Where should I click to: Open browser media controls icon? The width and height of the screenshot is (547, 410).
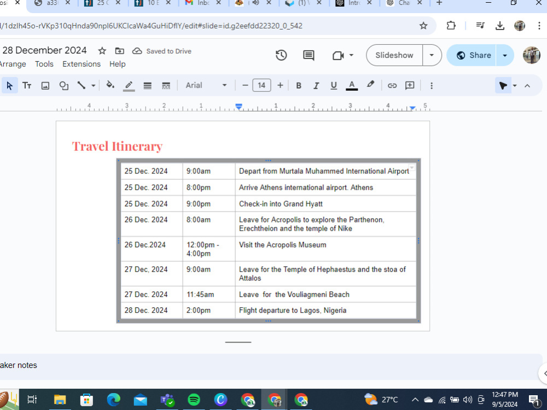click(x=480, y=25)
